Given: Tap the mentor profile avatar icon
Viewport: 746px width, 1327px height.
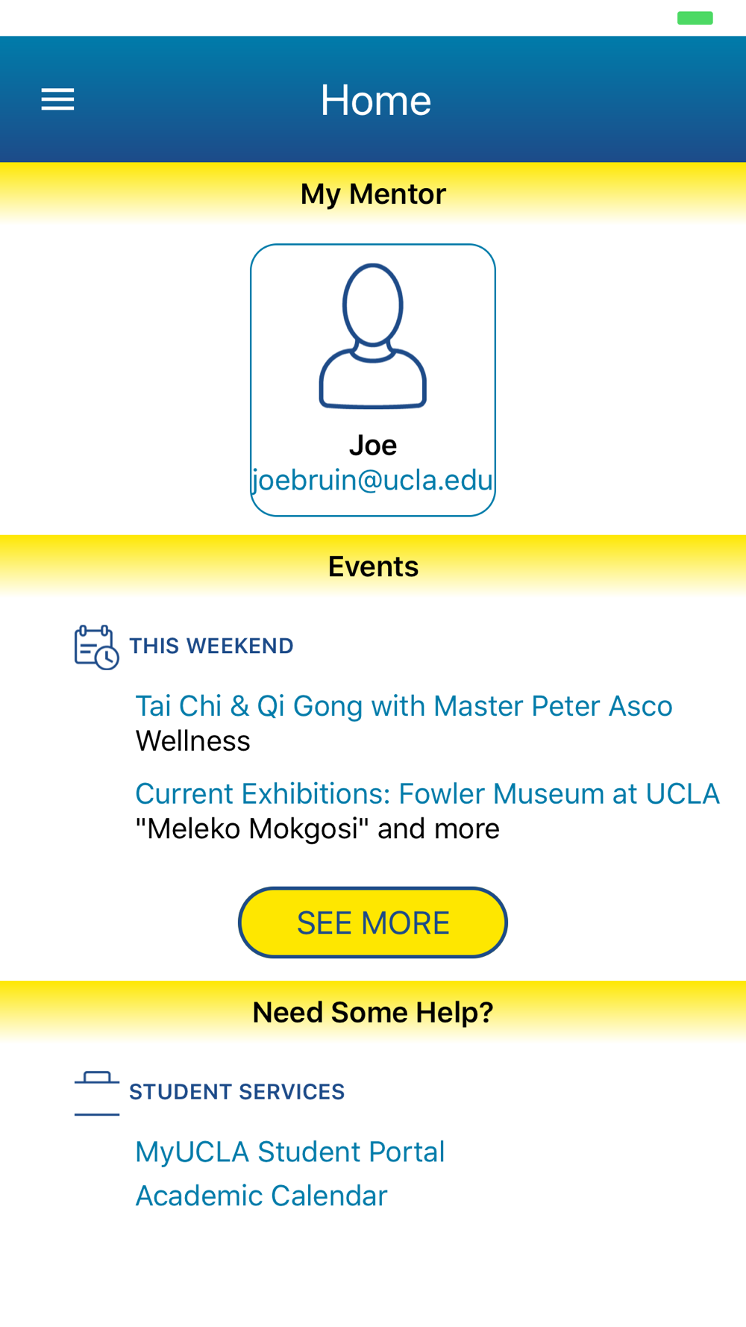Looking at the screenshot, I should pos(373,336).
